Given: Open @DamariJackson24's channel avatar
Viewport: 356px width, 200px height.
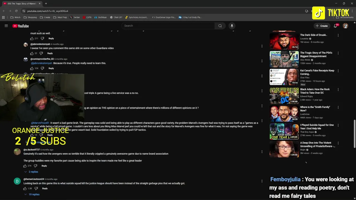Looking at the screenshot, I should 17,181.
